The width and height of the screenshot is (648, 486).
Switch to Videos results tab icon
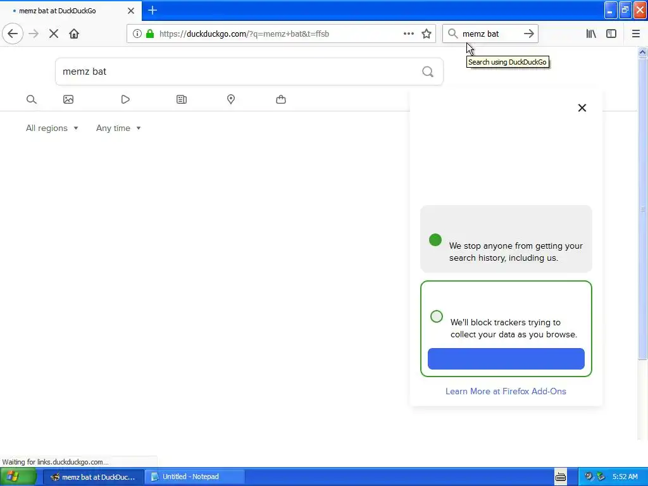[x=125, y=99]
